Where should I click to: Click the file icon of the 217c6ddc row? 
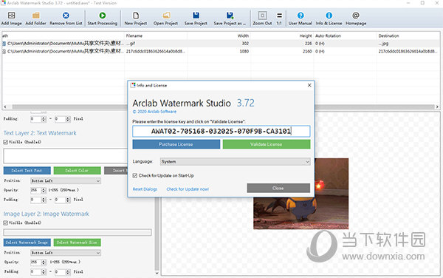(4, 52)
